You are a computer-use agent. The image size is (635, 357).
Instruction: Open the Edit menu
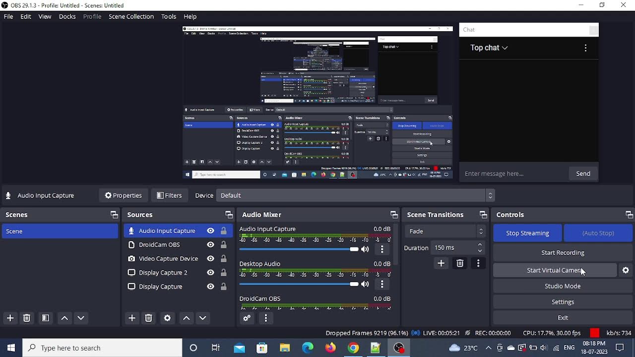click(x=26, y=16)
